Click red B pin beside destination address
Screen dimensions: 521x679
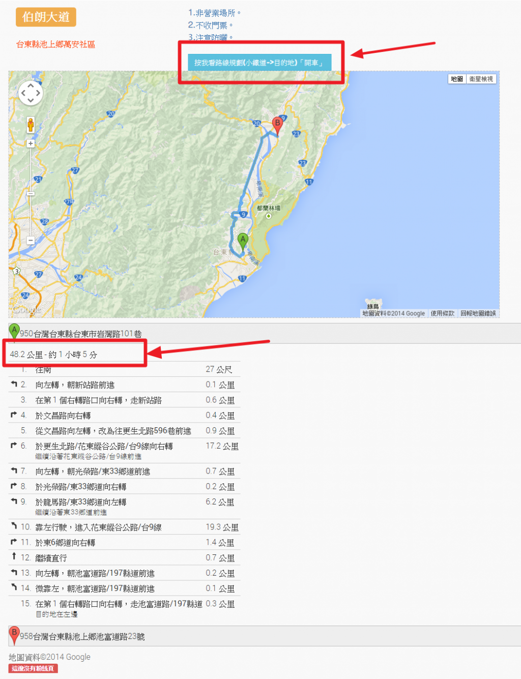pyautogui.click(x=14, y=635)
